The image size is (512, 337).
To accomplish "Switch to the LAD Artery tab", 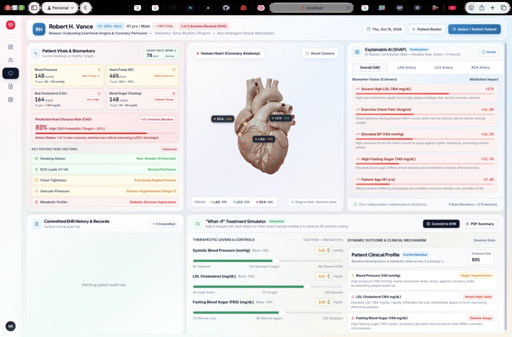I will [x=407, y=67].
